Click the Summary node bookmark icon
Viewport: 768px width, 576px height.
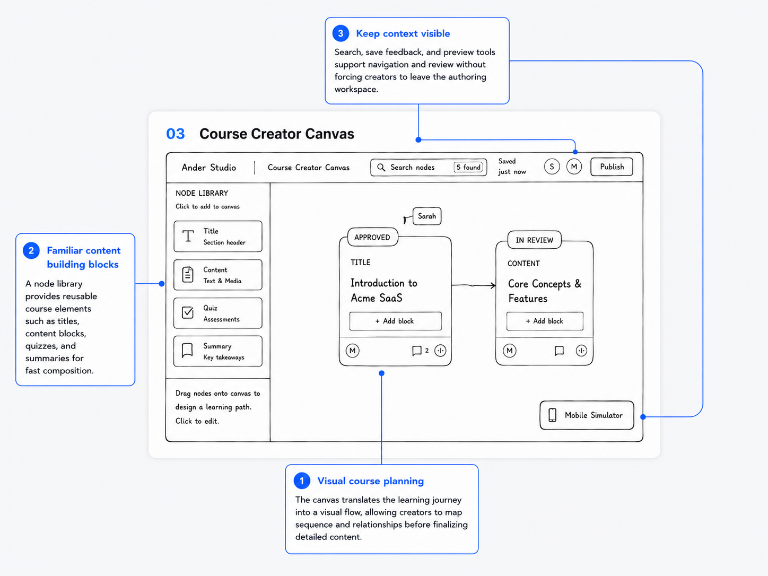click(x=187, y=351)
